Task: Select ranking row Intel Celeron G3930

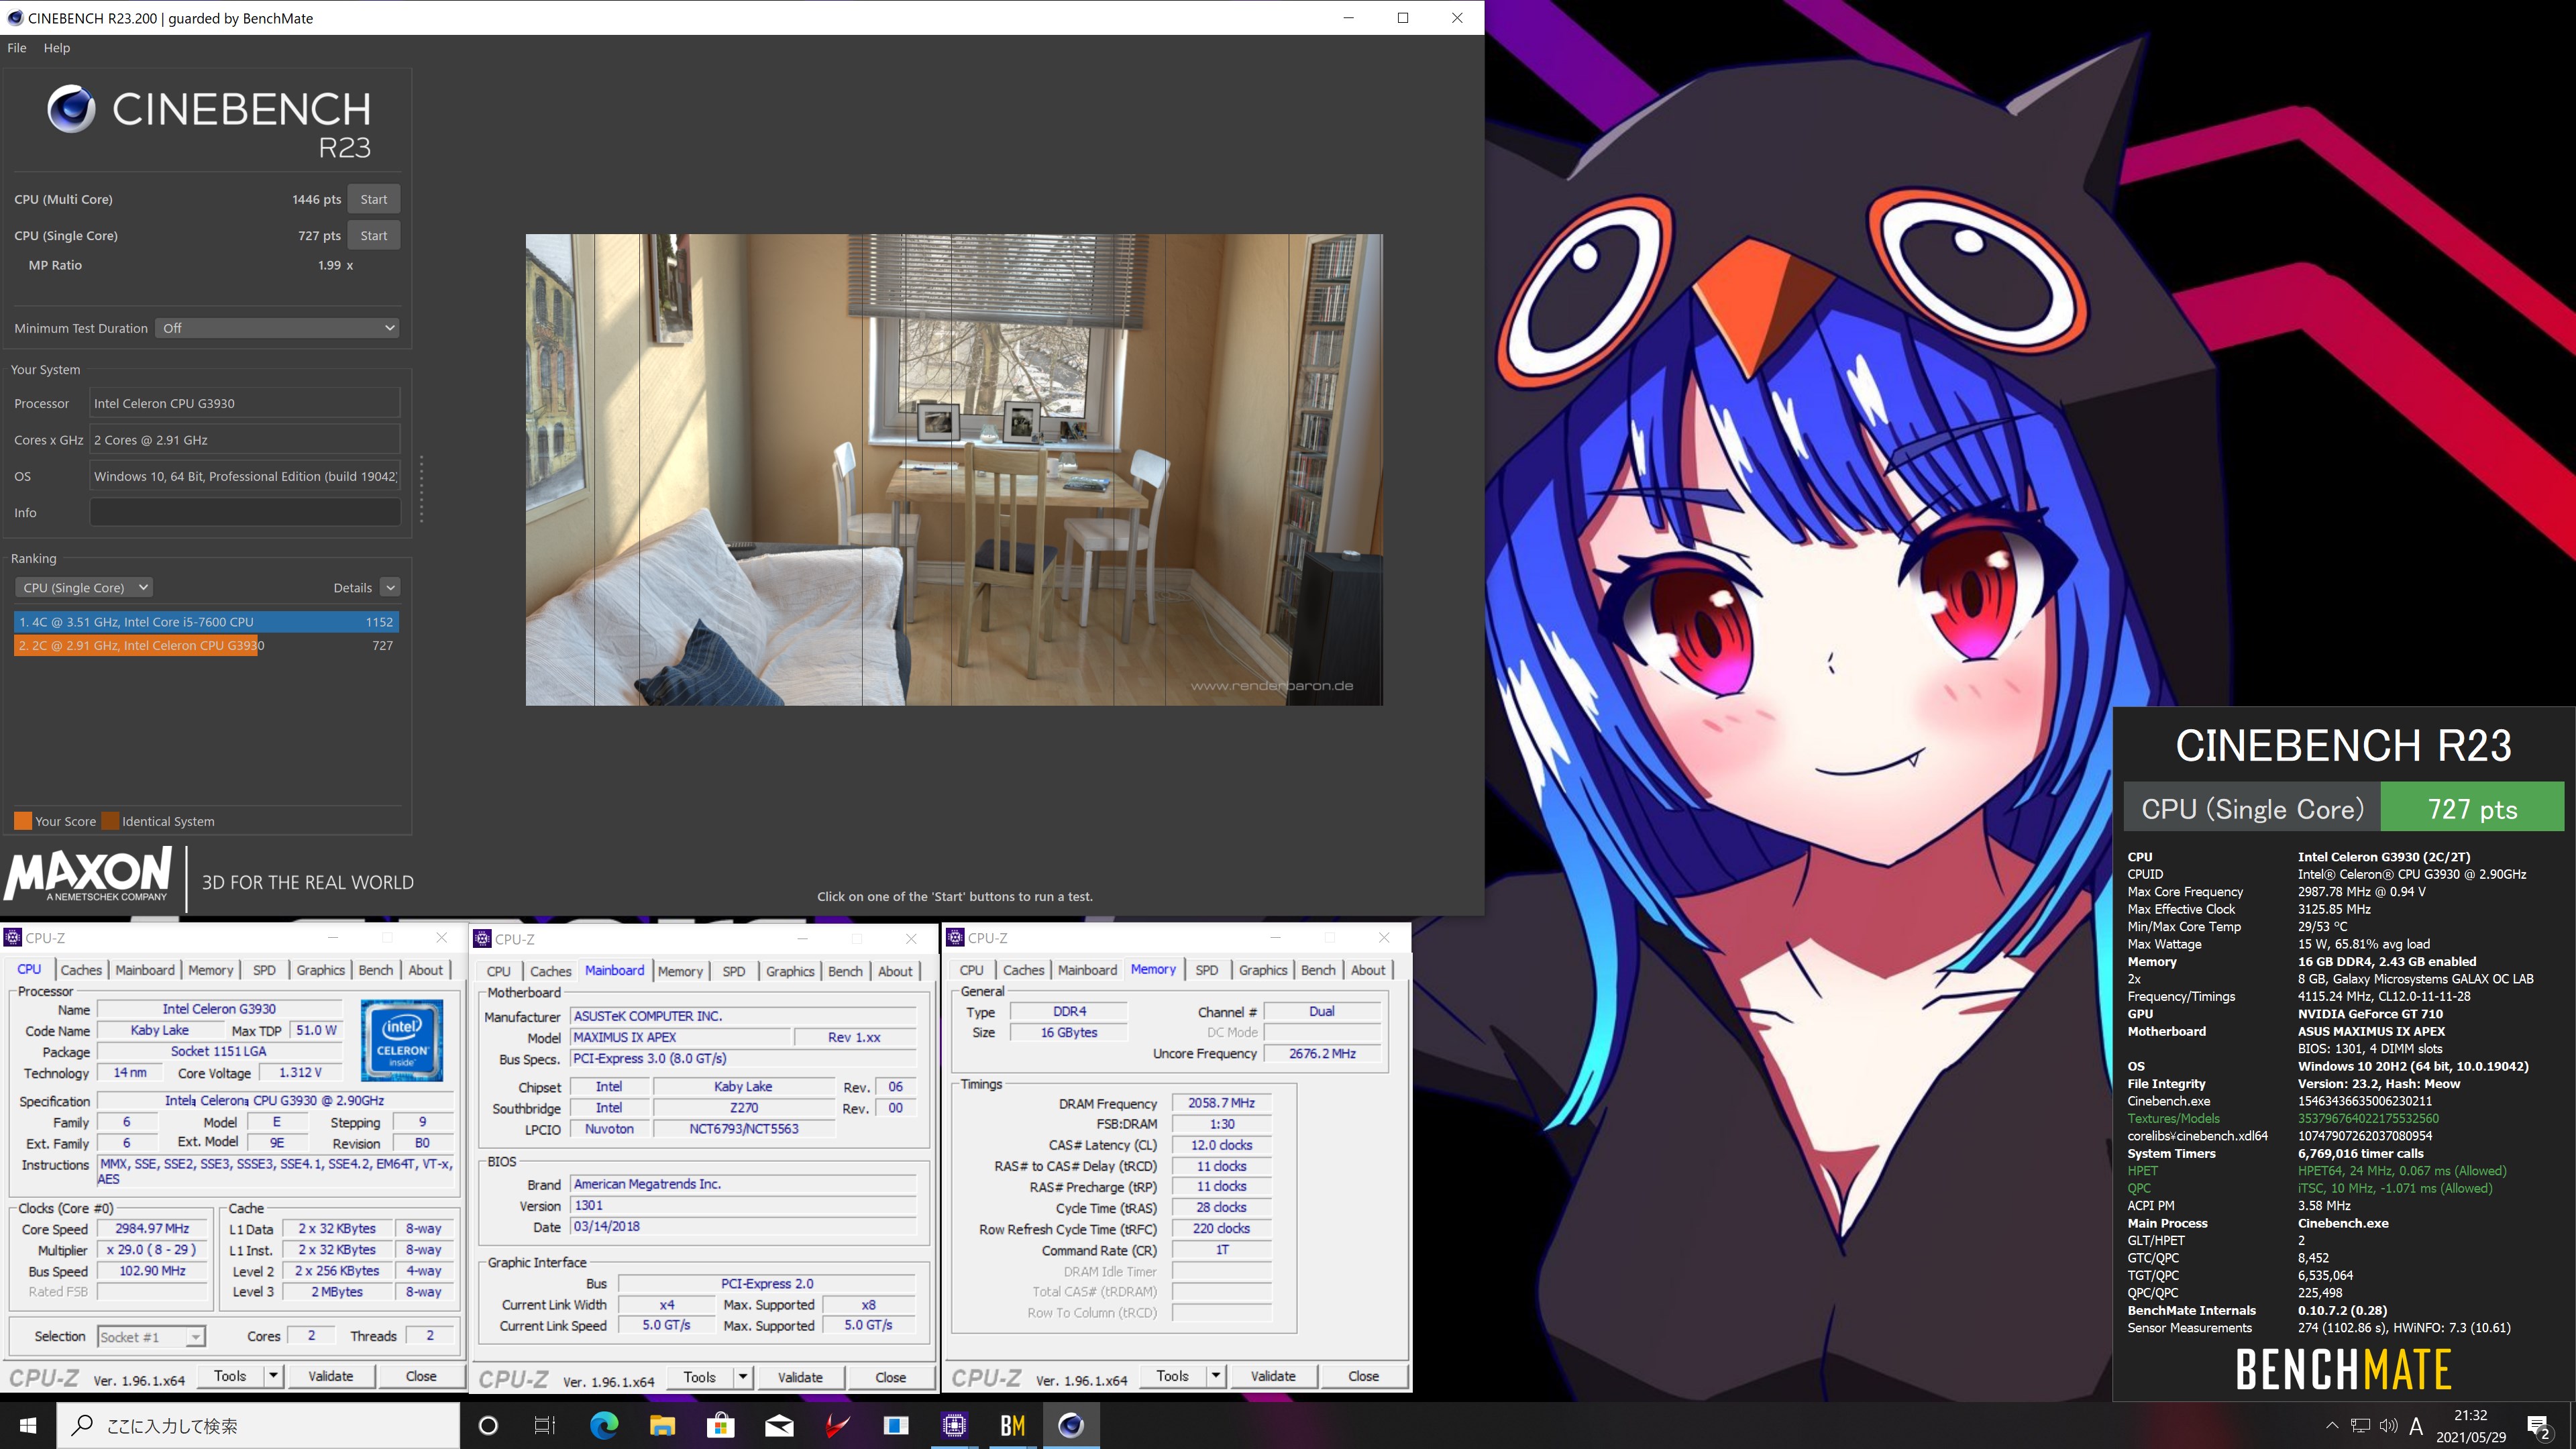Action: click(x=206, y=646)
